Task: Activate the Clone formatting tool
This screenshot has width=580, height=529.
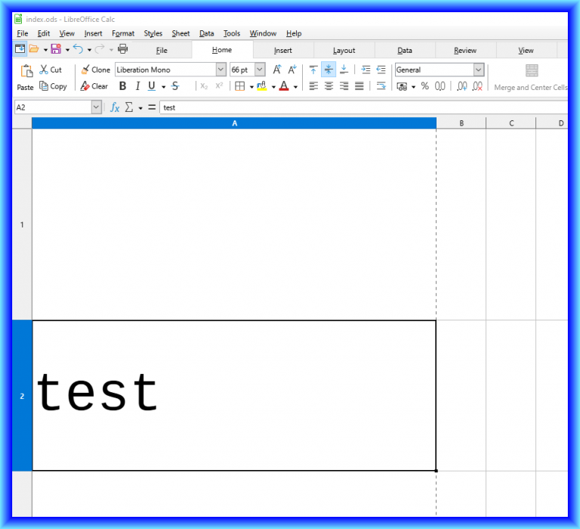Action: 95,70
